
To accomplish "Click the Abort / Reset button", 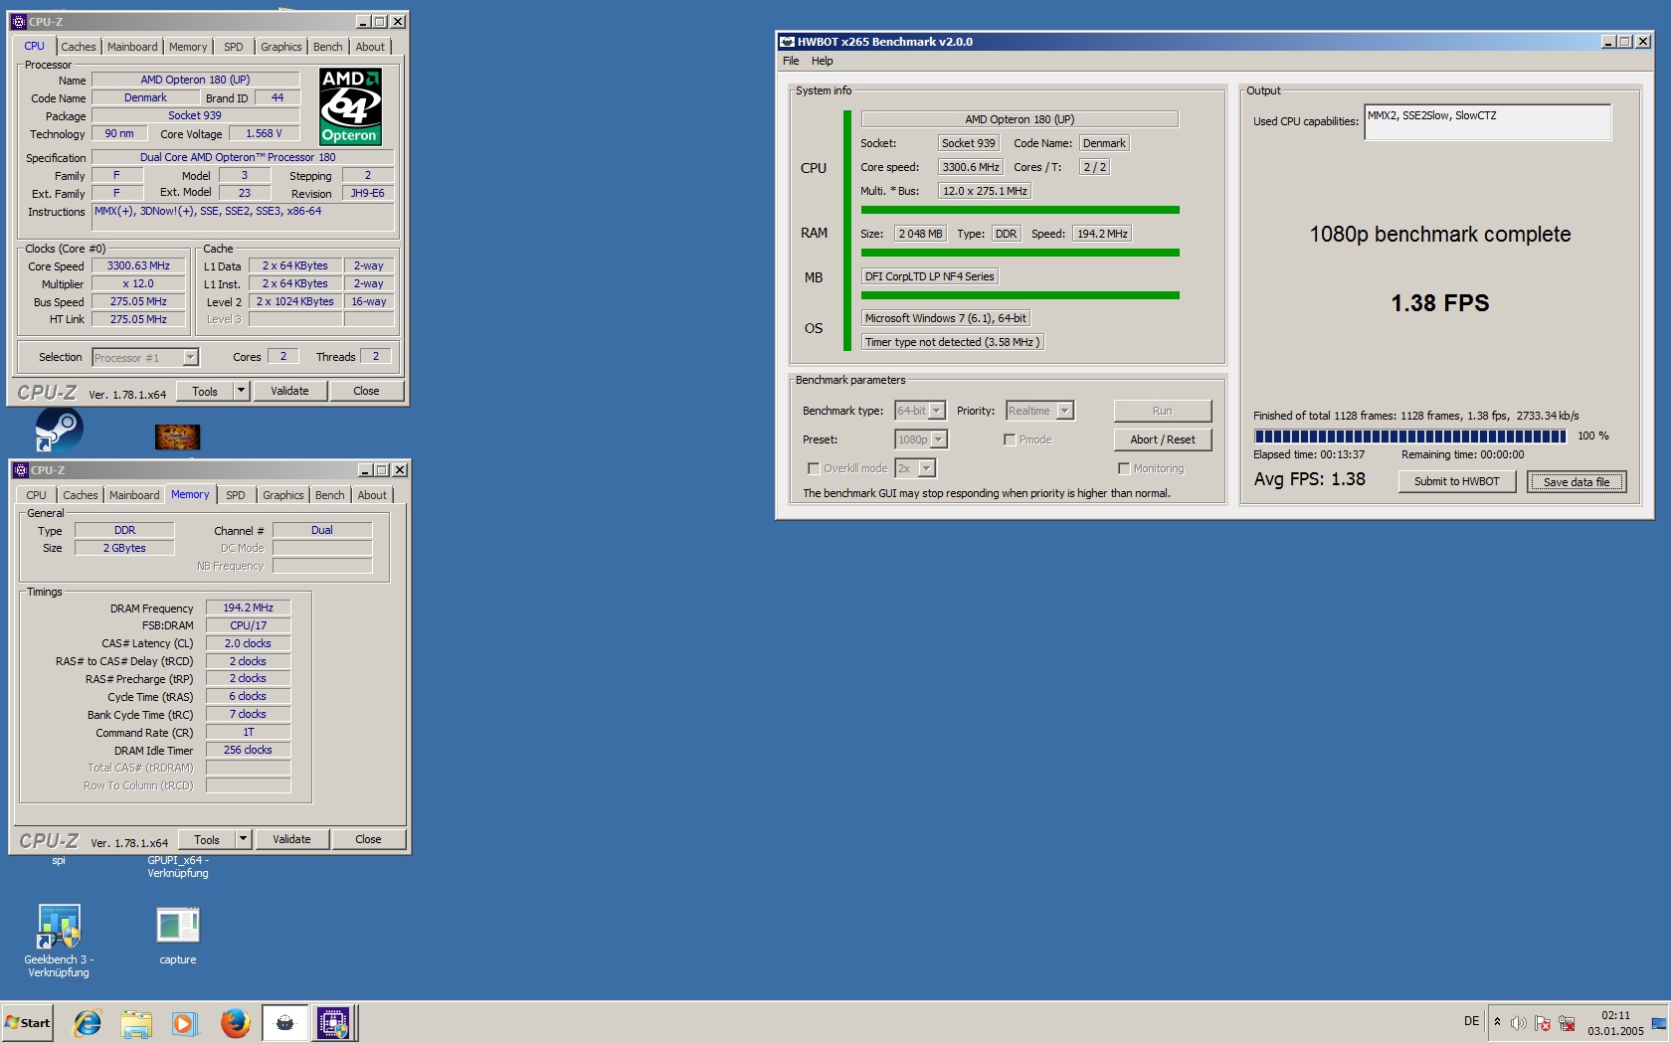I will 1163,439.
